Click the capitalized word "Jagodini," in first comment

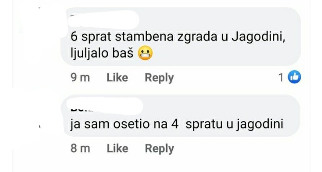[x=258, y=38]
